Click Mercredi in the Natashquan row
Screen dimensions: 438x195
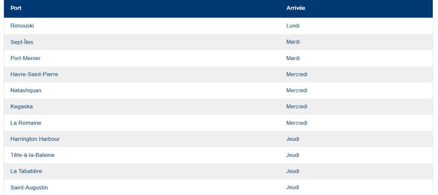tap(297, 90)
